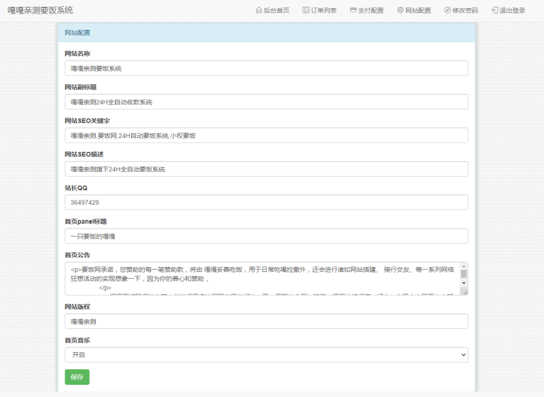Click the edit icon beside 修改密码
The height and width of the screenshot is (397, 544).
(x=447, y=10)
